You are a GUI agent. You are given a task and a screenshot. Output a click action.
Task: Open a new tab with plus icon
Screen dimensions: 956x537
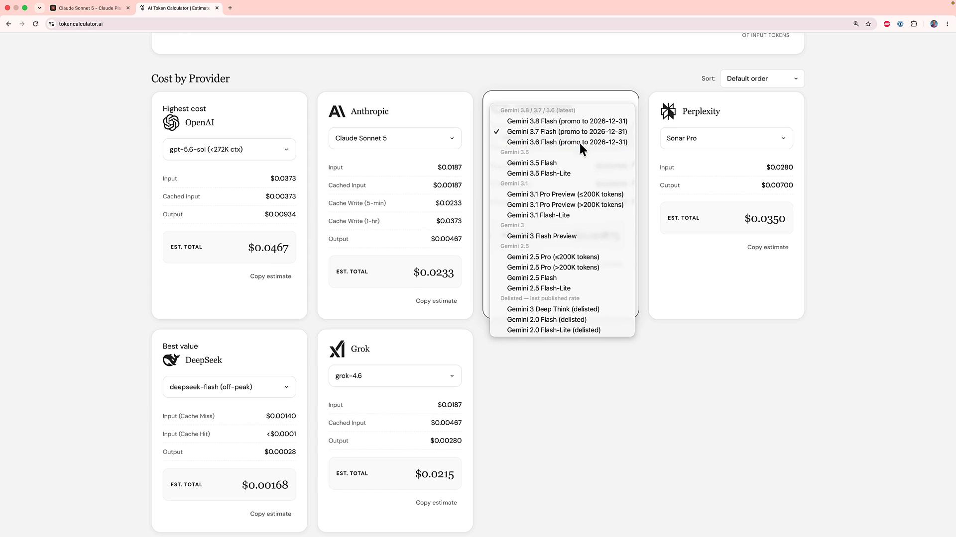click(x=230, y=8)
